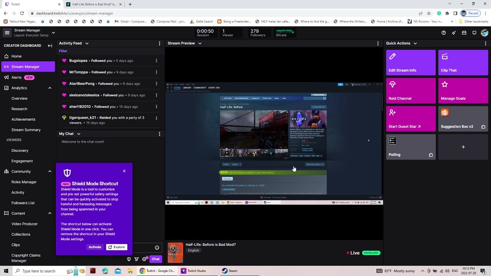Screen dimensions: 491x276
Task: Open the user profile avatar menu
Action: pyautogui.click(x=484, y=33)
